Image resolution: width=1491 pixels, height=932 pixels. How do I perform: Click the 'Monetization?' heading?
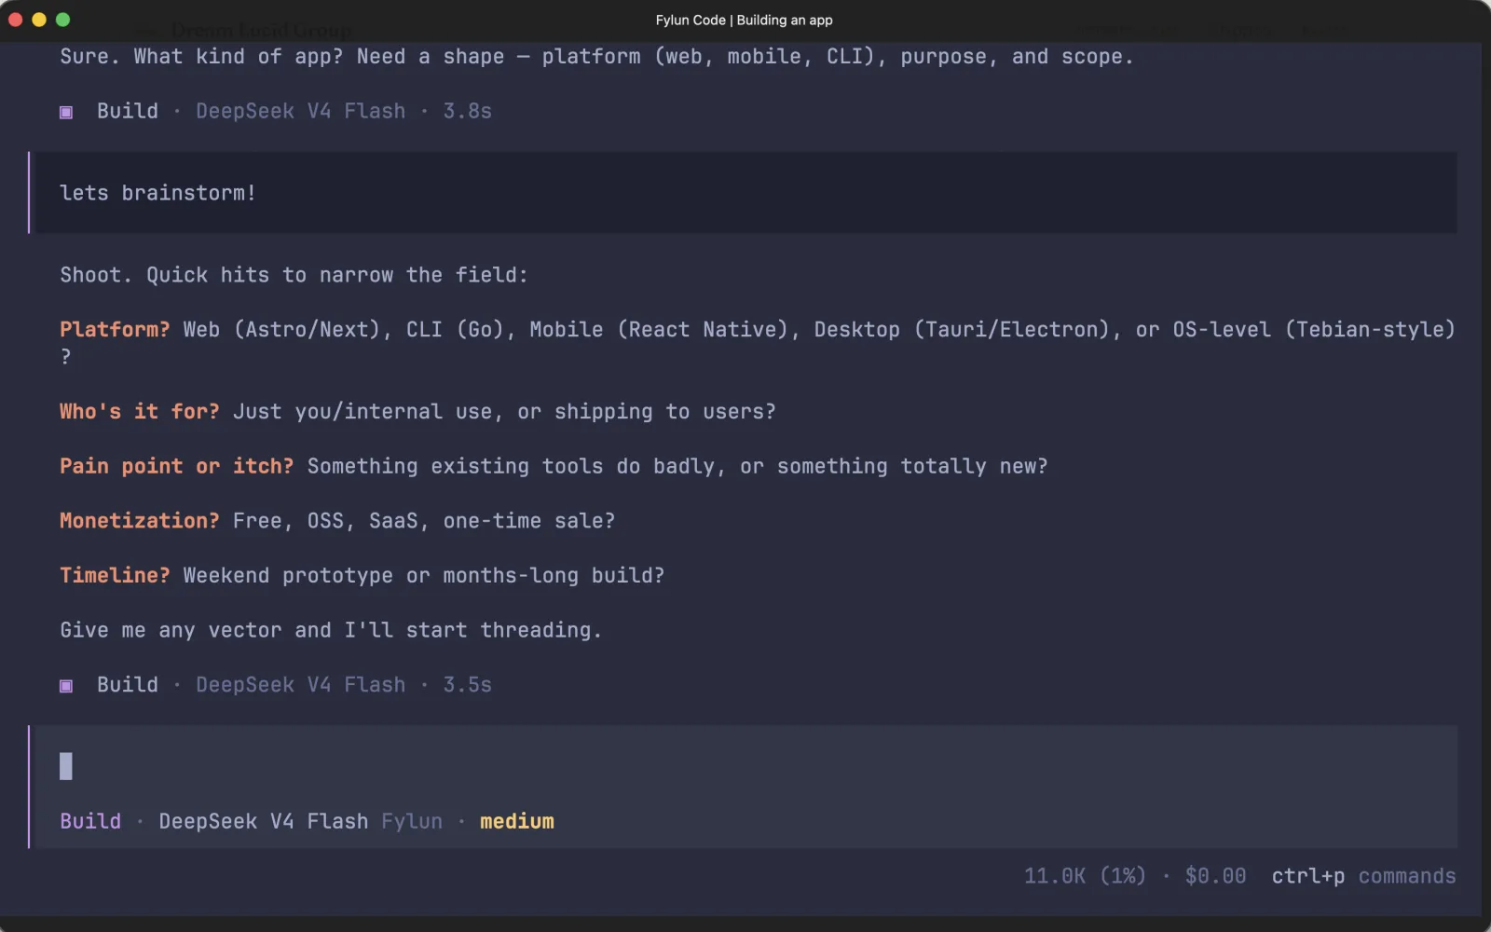tap(140, 521)
